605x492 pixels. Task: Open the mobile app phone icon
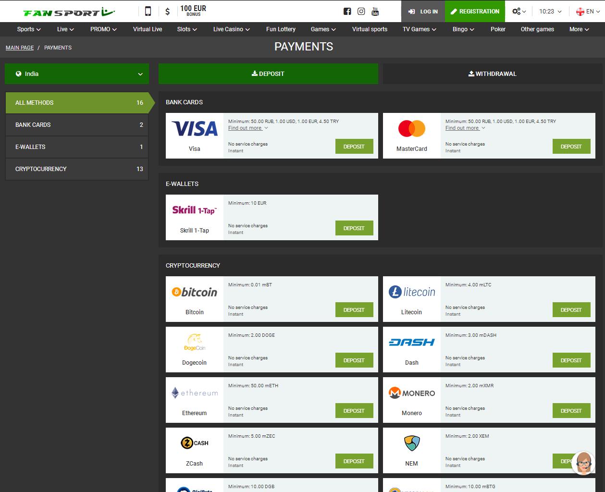(148, 11)
